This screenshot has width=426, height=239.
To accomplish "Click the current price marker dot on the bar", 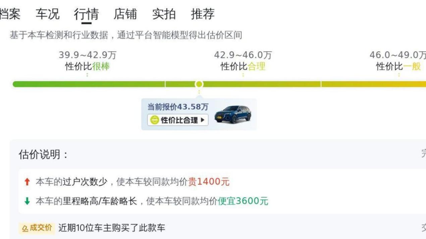I will [199, 84].
